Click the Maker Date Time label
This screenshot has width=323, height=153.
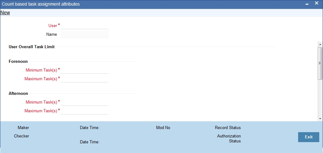(x=90, y=128)
